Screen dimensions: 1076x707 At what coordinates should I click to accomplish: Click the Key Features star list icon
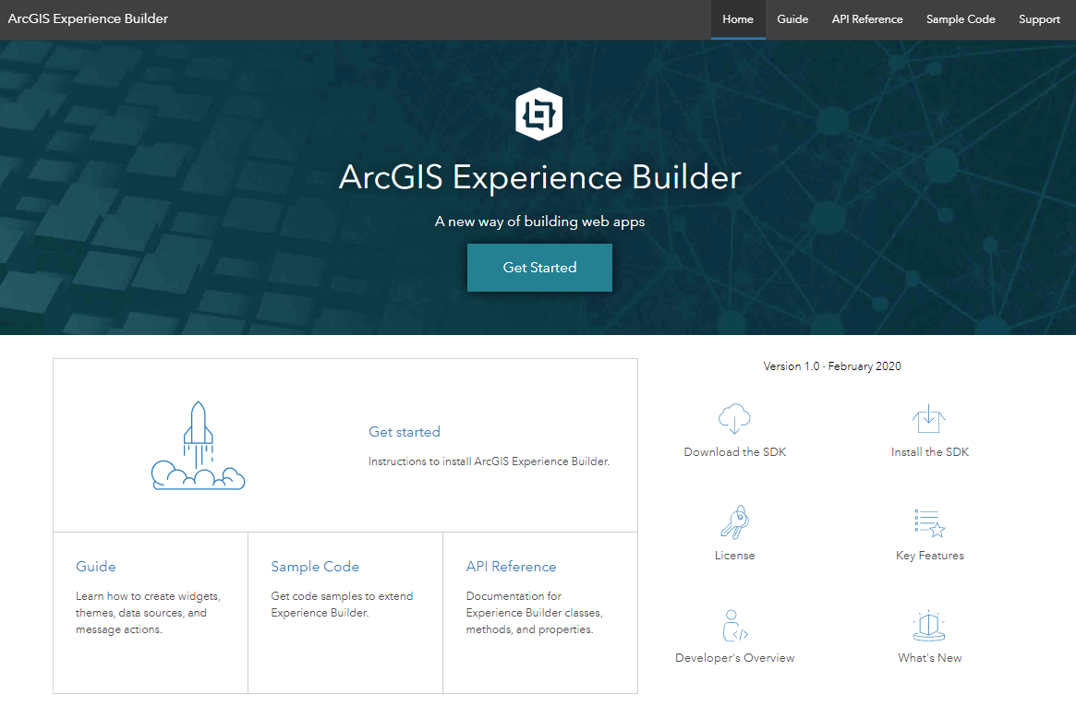tap(930, 522)
